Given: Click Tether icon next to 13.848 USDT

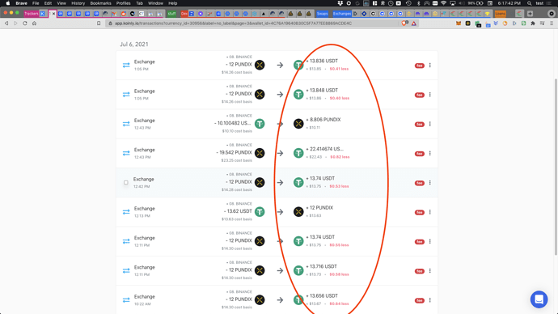Looking at the screenshot, I should pos(298,95).
